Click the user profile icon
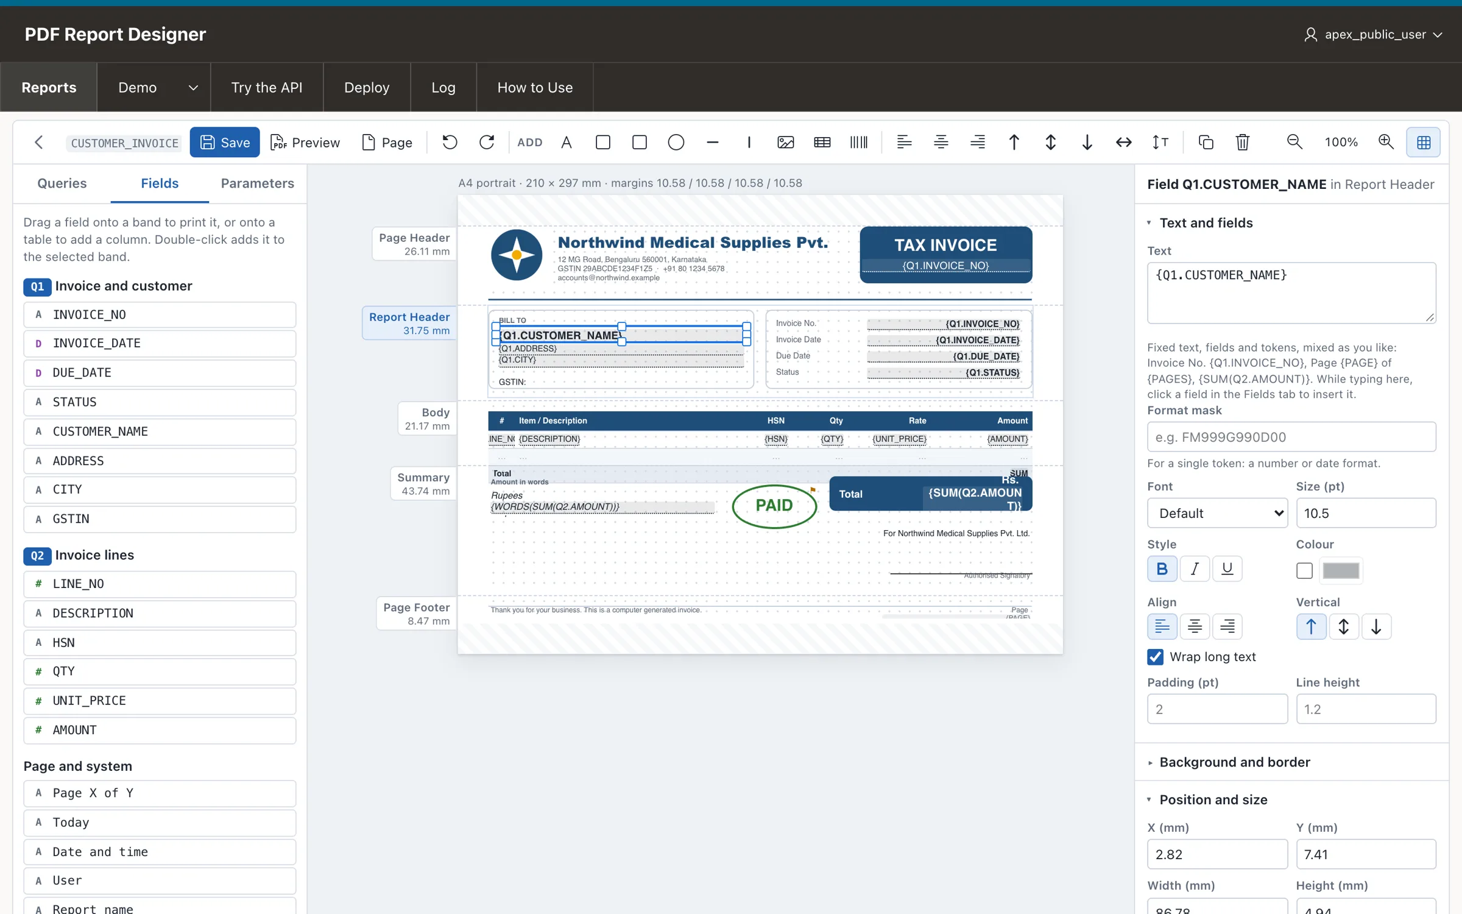 (x=1310, y=34)
